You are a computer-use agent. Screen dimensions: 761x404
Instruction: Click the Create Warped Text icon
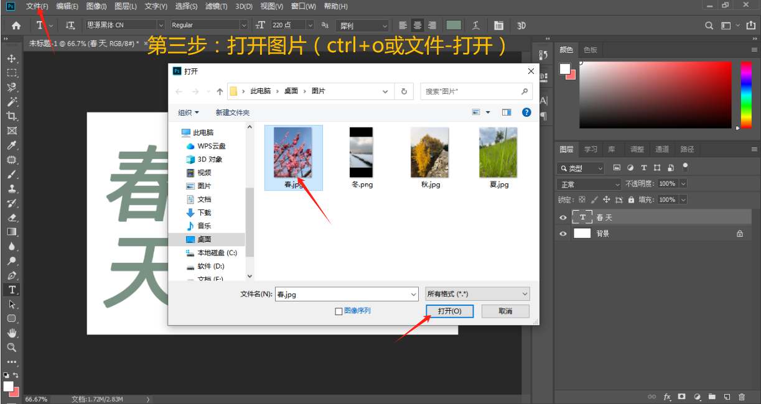[476, 25]
